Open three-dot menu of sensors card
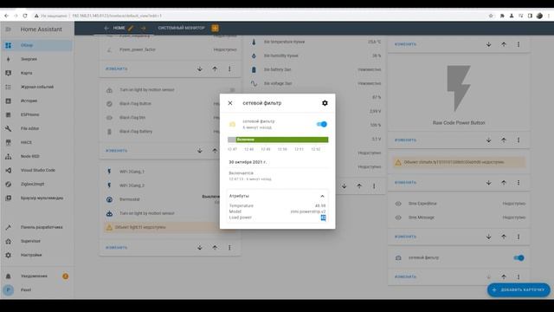The image size is (554, 312). point(374,186)
